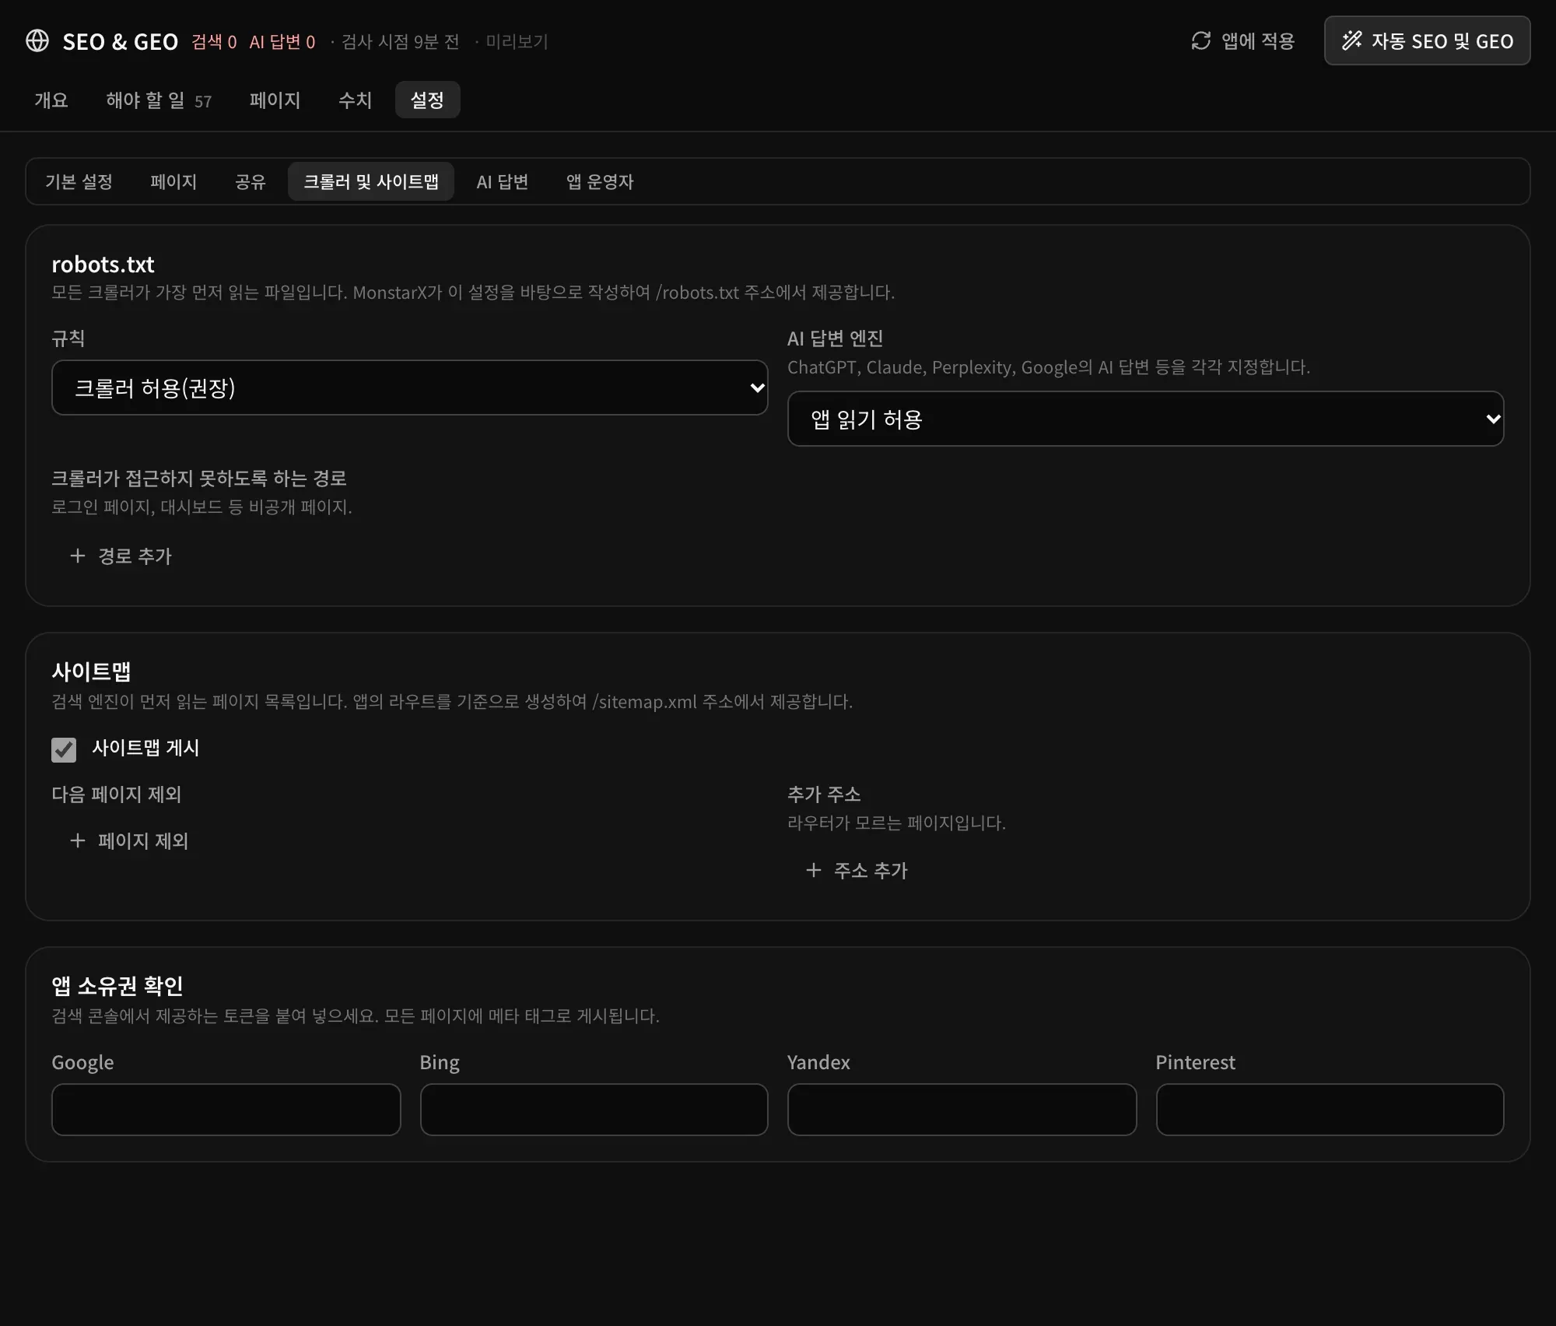The width and height of the screenshot is (1556, 1326).
Task: Open the 앱 운영자 sub-tab
Action: coord(600,181)
